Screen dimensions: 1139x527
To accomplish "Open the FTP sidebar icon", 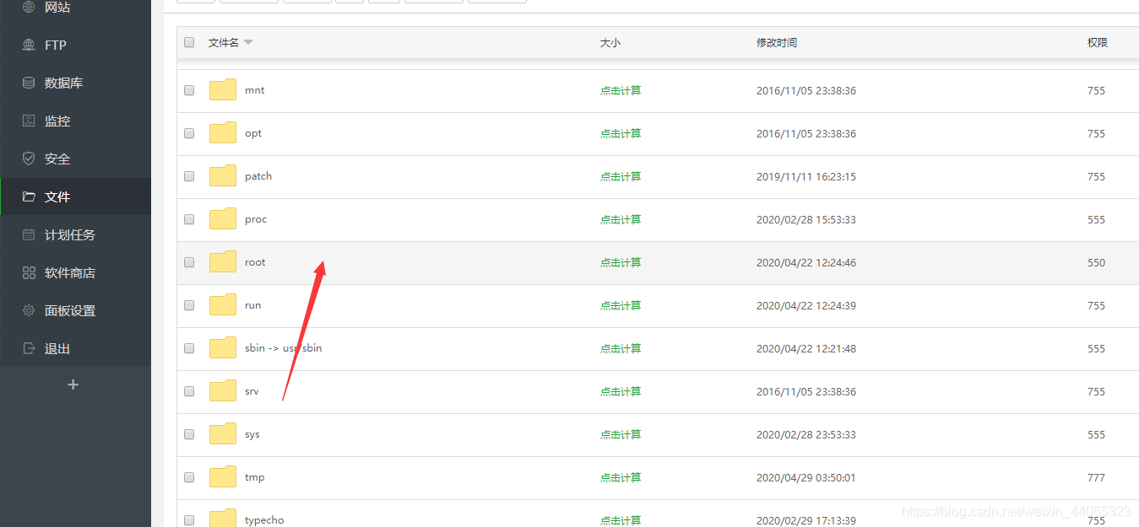I will click(29, 46).
